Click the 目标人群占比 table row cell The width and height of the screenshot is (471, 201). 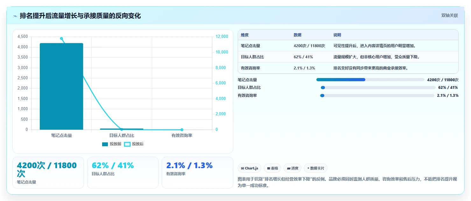[x=252, y=57]
